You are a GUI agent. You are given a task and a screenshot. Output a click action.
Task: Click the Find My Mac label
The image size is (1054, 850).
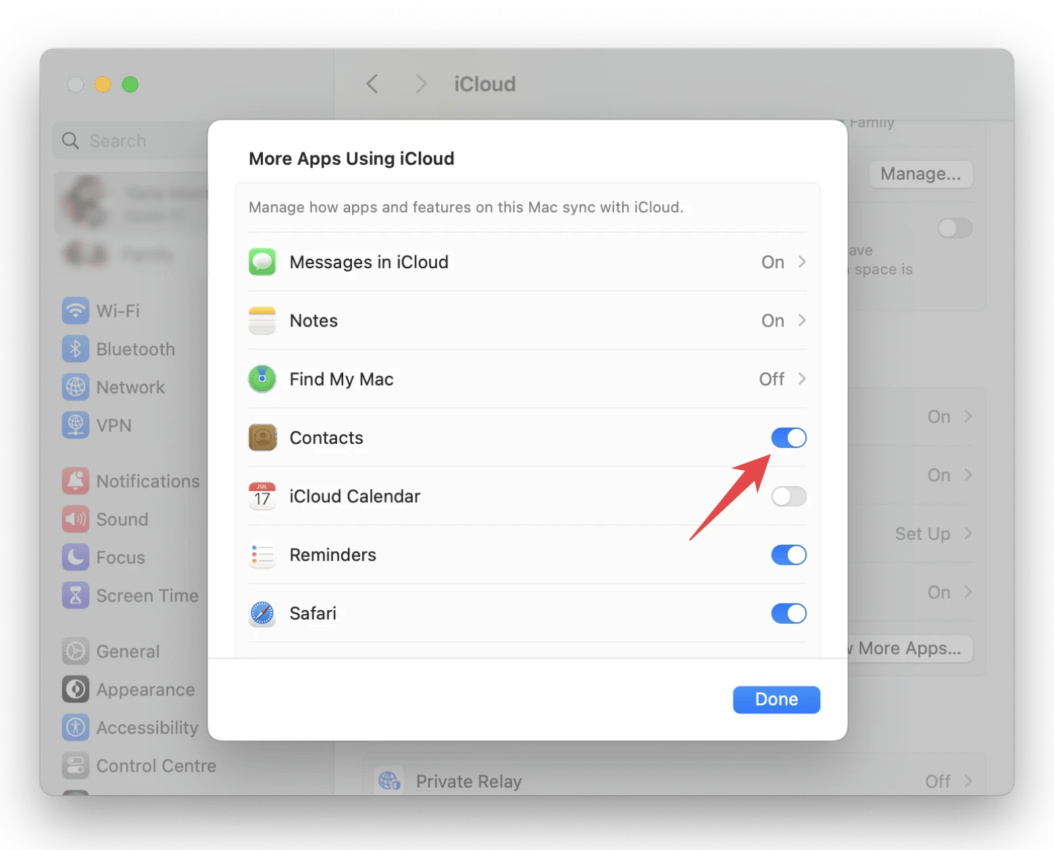(x=341, y=379)
